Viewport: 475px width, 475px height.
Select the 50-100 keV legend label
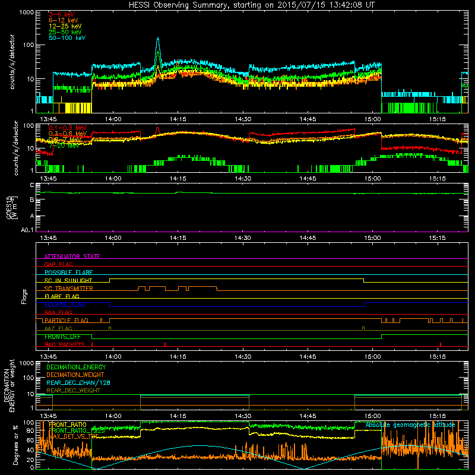click(x=67, y=38)
